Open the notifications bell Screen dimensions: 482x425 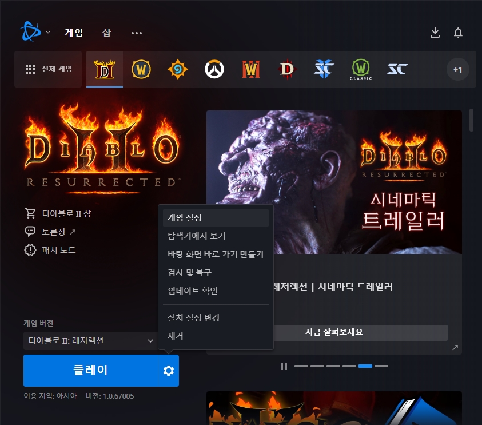[458, 33]
